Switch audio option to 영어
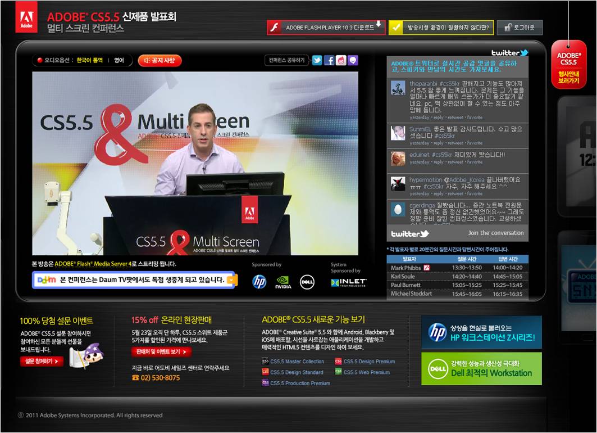Image resolution: width=597 pixels, height=433 pixels. coord(119,60)
